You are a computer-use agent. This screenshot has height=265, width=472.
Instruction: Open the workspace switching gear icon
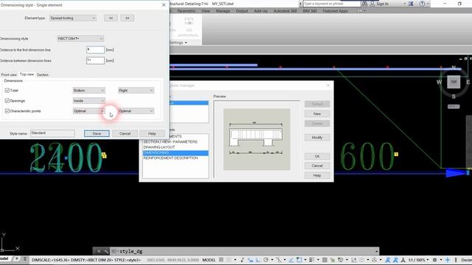[434, 260]
